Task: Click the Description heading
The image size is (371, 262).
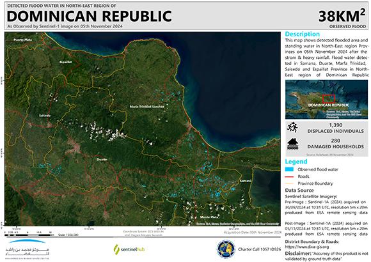Action: coord(303,34)
